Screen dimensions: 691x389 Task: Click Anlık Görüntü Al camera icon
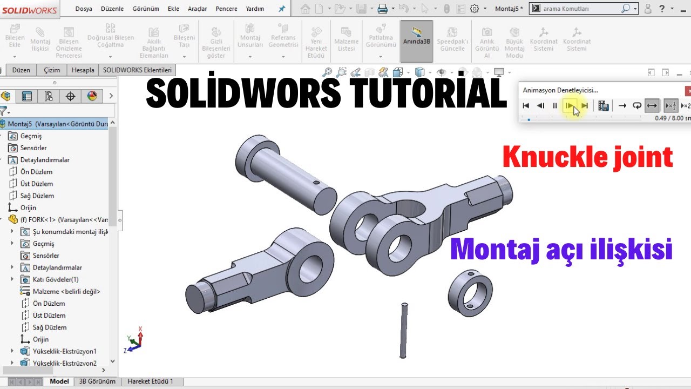[486, 42]
